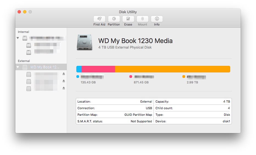Image resolution: width=256 pixels, height=155 pixels.
Task: Click the Device value disk1
Action: [226, 121]
